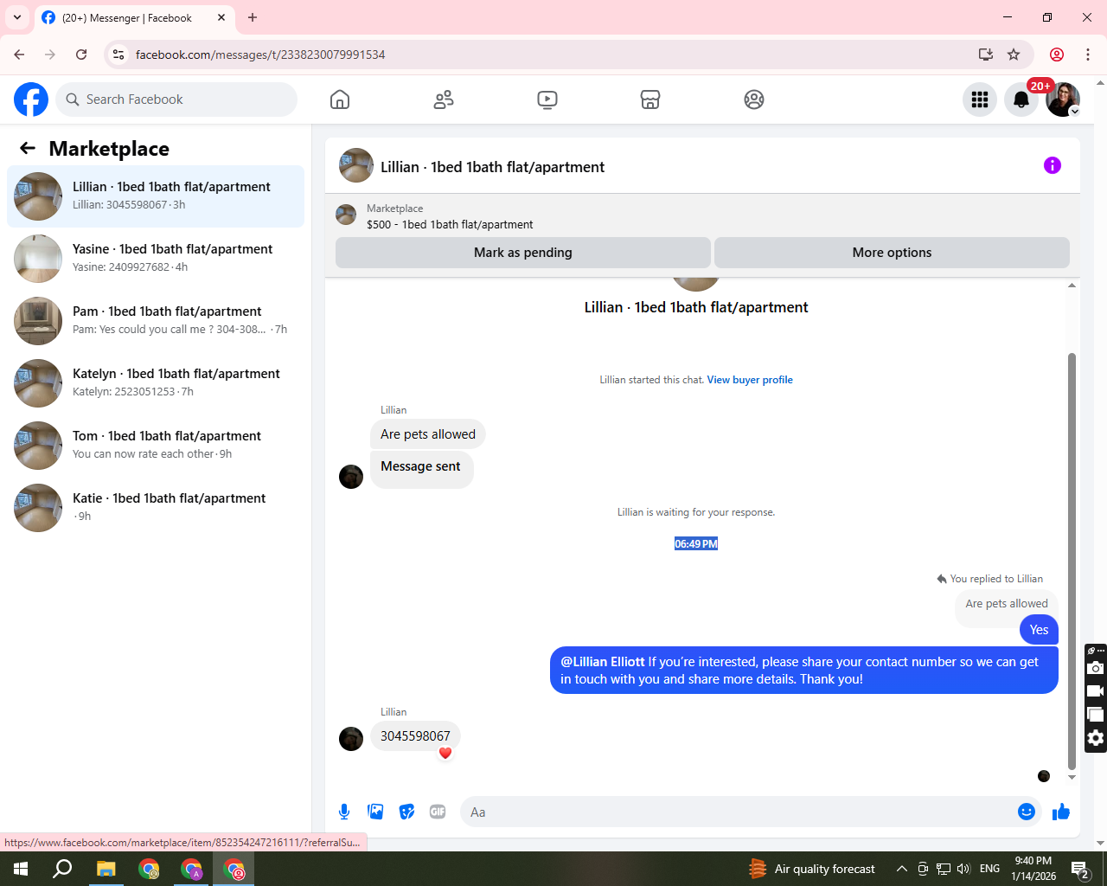Click Mark as pending button
The width and height of the screenshot is (1107, 886).
tap(523, 253)
